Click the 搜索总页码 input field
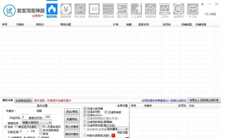Viewport: 226px width, 138px height. [x=48, y=117]
